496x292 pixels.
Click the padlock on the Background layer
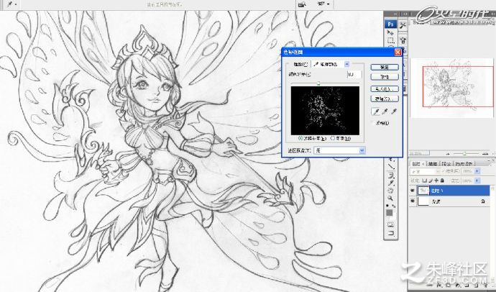pos(483,201)
